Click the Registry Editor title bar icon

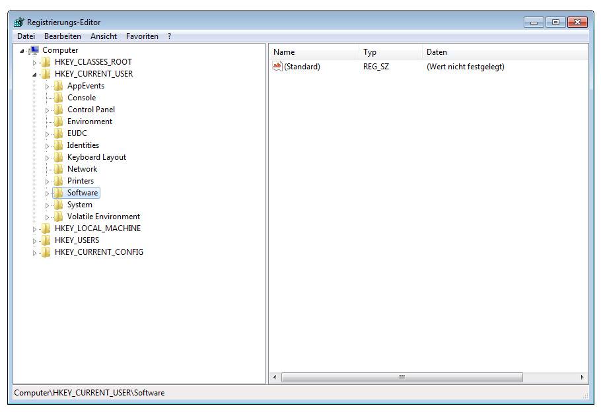coord(18,22)
